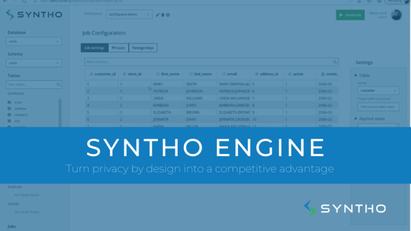Click the delete workspace trash icon

click(x=163, y=15)
